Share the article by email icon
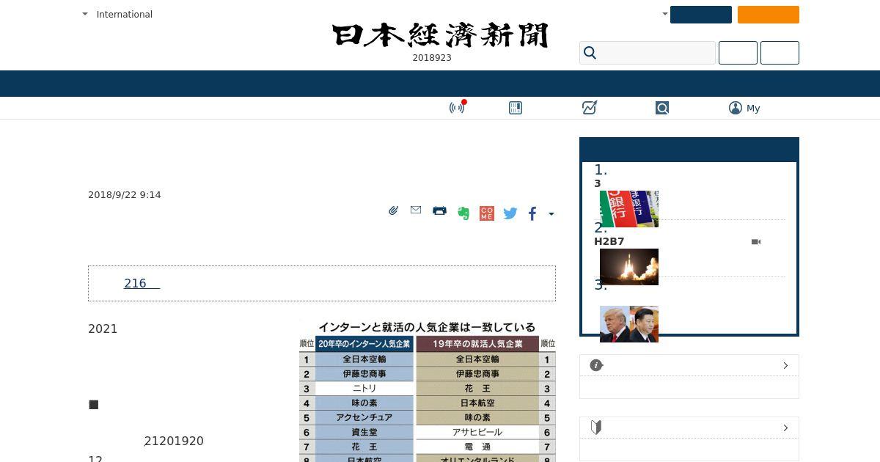 click(x=416, y=210)
